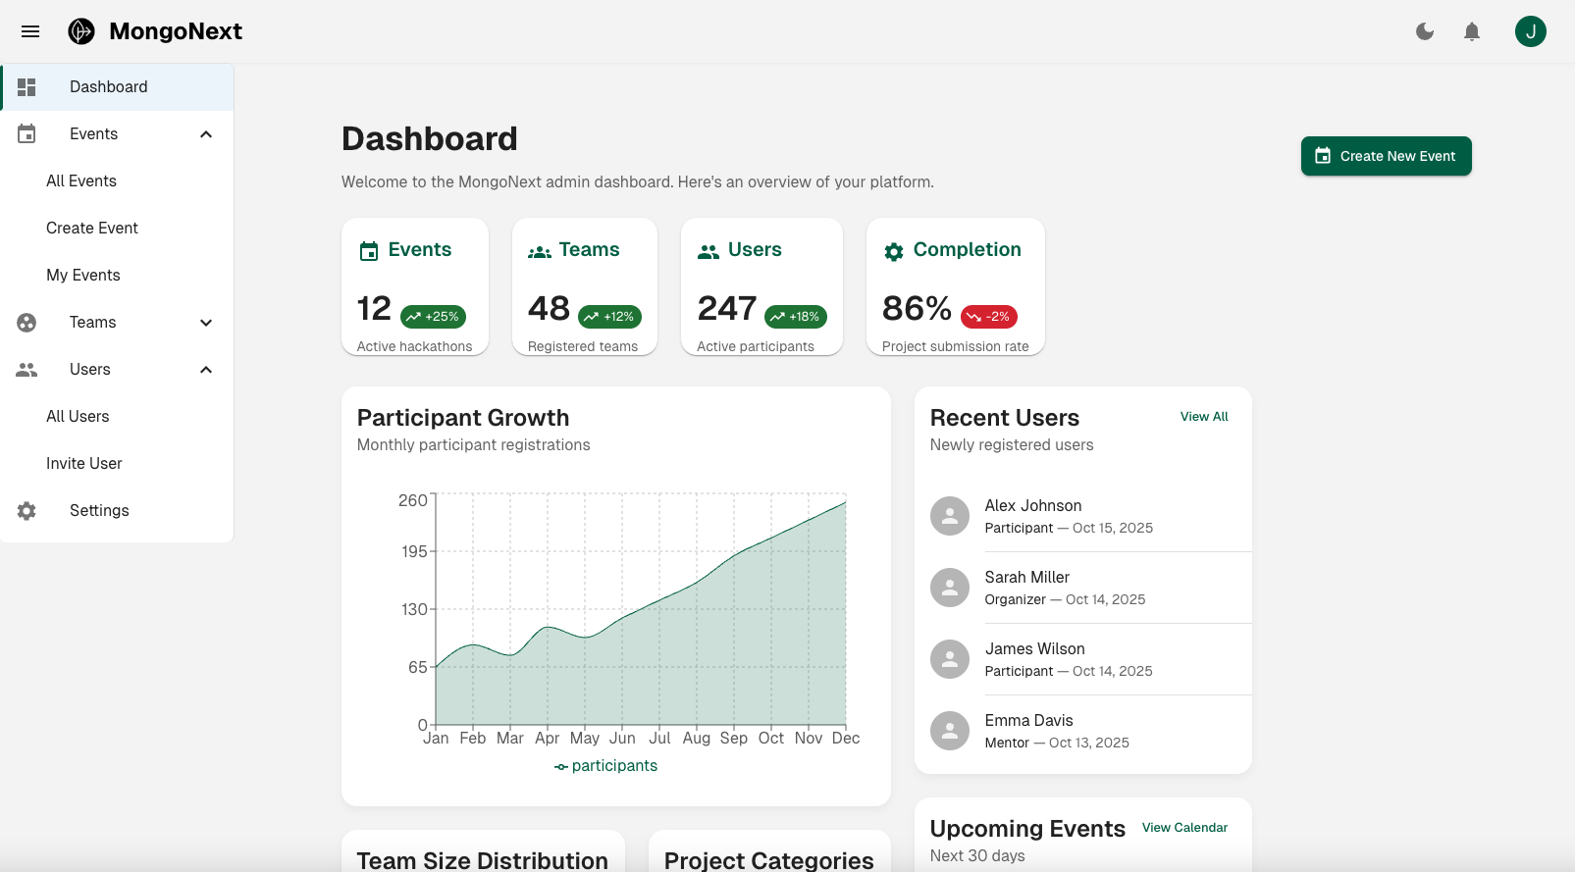Click the Completion card gear icon
Viewport: 1575px width, 872px height.
[x=893, y=252]
